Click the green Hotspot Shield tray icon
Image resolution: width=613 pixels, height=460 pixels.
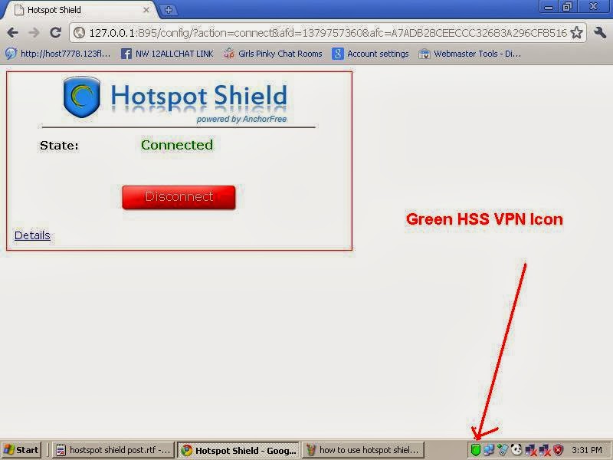click(475, 450)
